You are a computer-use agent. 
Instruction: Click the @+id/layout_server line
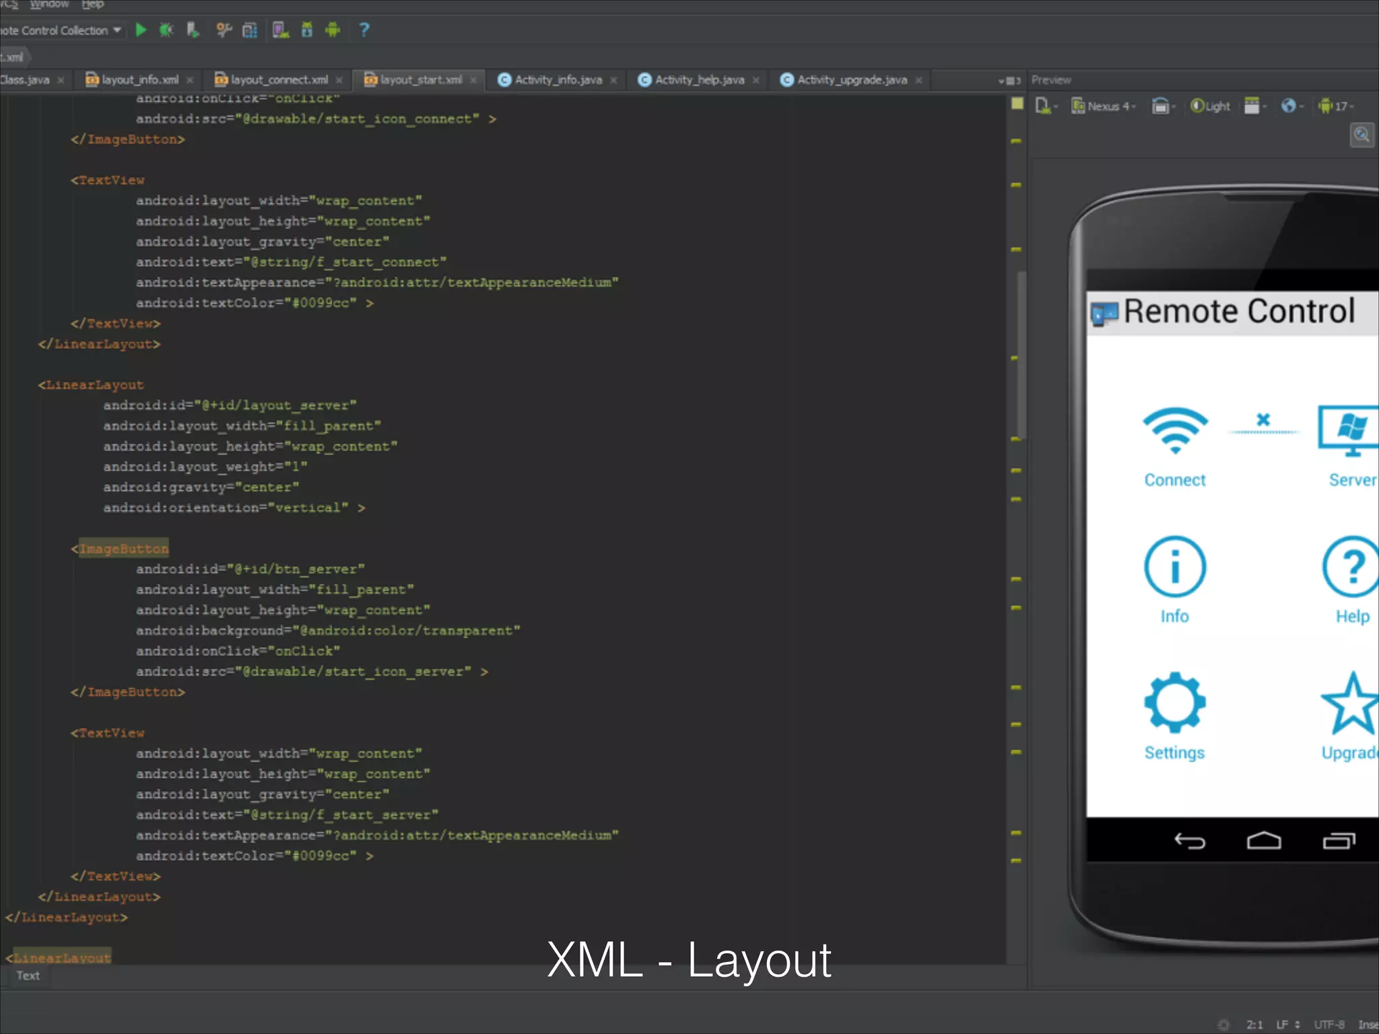(230, 405)
